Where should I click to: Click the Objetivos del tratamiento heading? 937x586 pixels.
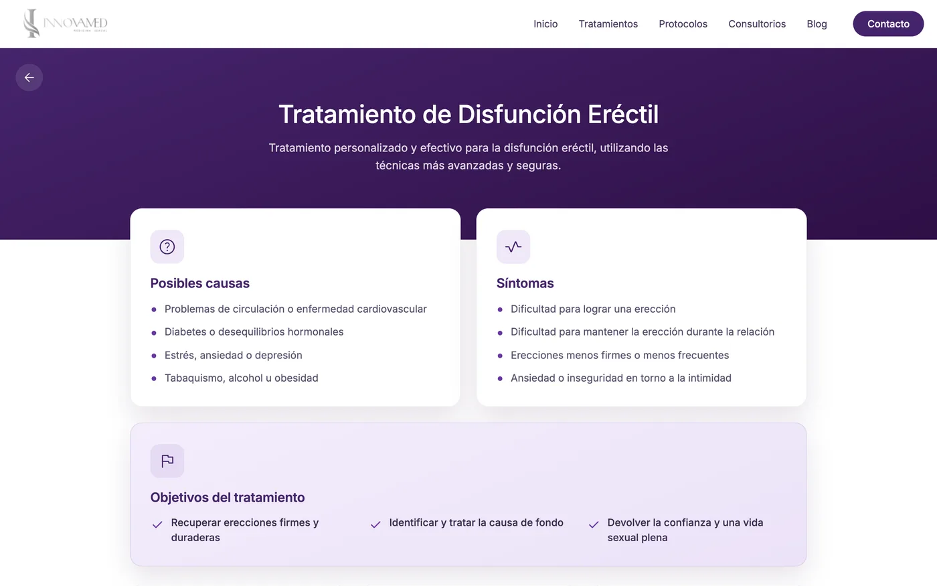(x=228, y=498)
